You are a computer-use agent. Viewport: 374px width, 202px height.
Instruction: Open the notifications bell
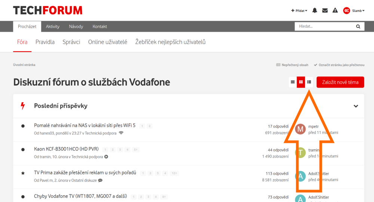[315, 10]
